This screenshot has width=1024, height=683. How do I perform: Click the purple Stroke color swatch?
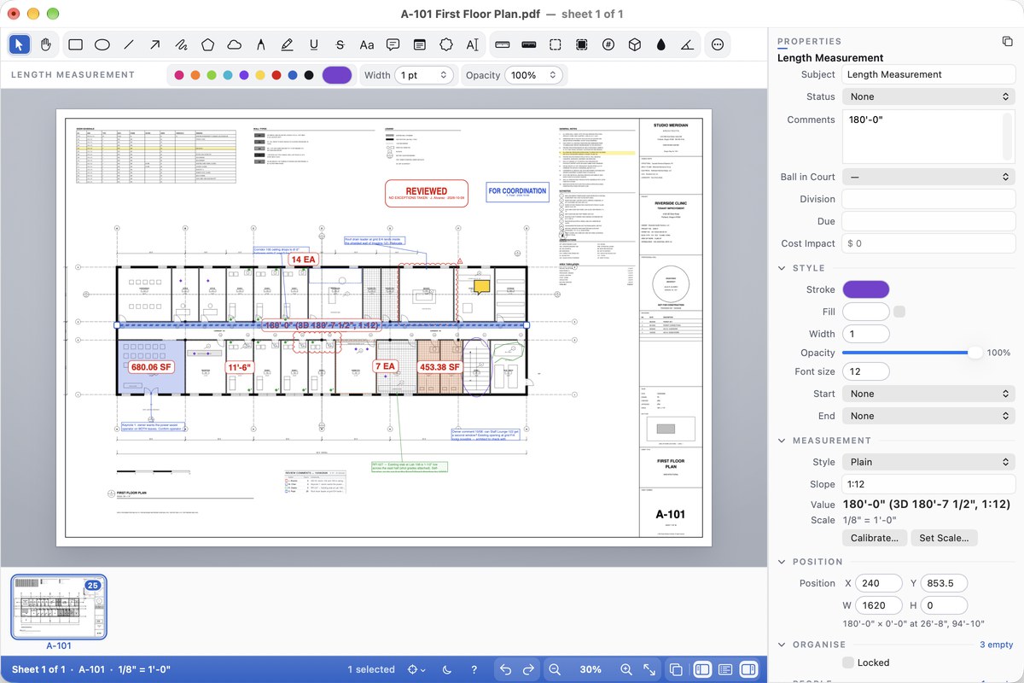[866, 289]
